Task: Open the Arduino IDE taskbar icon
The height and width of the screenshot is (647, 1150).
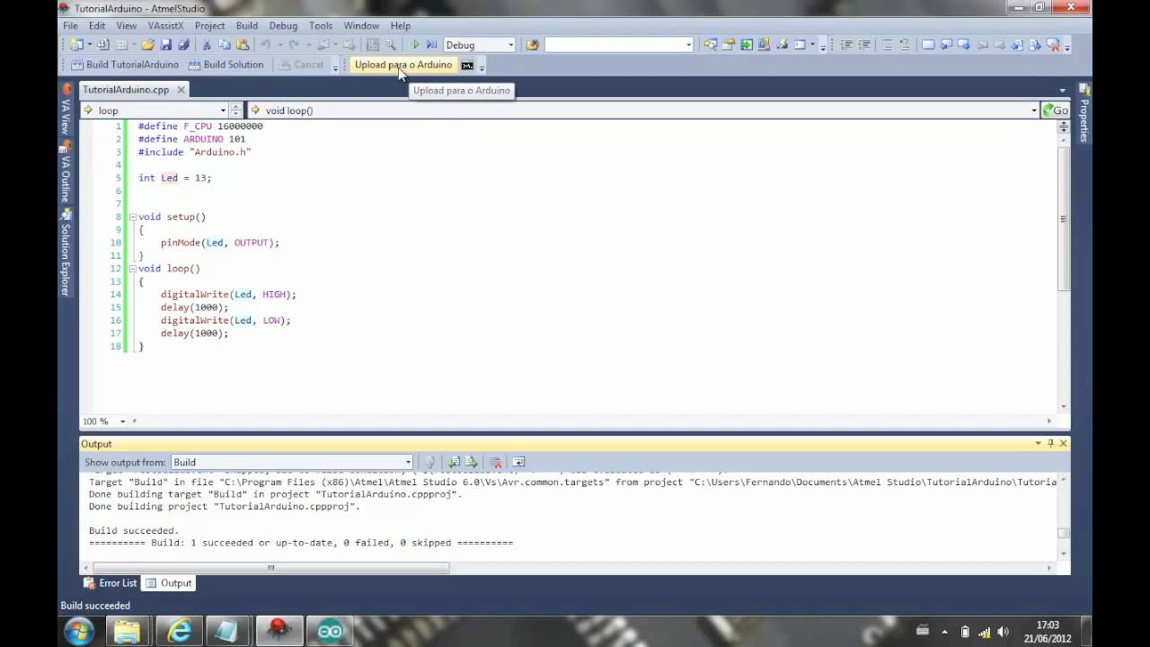Action: click(x=330, y=631)
